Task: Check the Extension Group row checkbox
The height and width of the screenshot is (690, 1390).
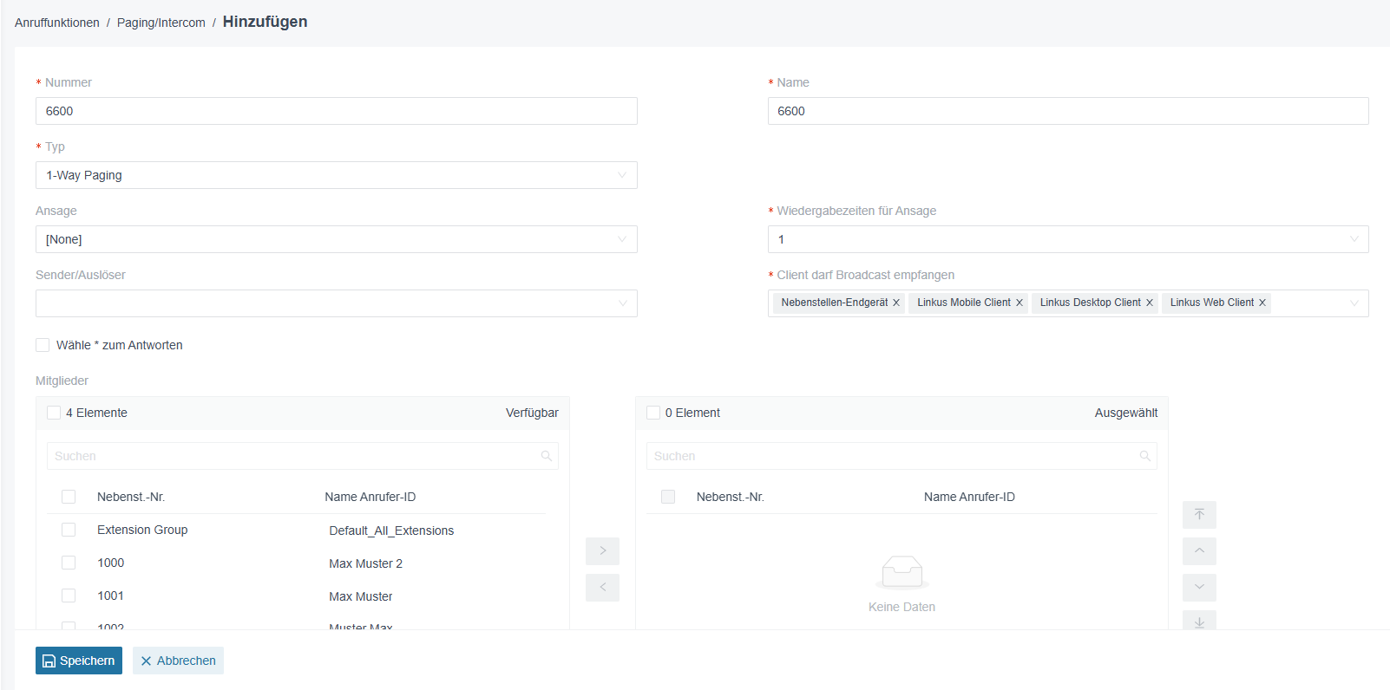Action: coord(69,530)
